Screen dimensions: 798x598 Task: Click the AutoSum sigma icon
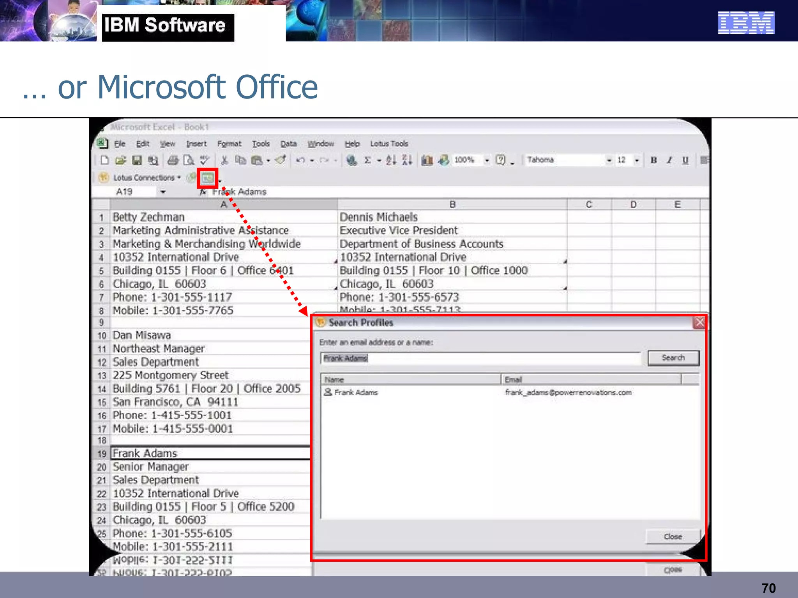[x=367, y=160]
